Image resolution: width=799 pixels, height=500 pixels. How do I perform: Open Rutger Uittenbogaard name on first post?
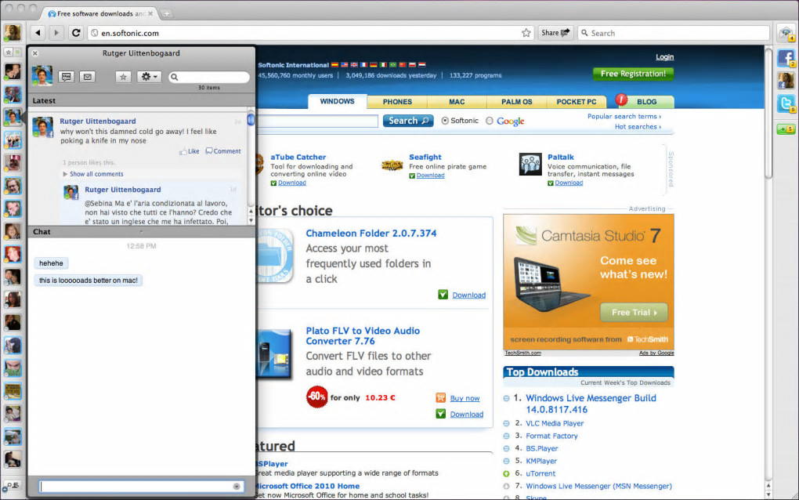coord(98,121)
